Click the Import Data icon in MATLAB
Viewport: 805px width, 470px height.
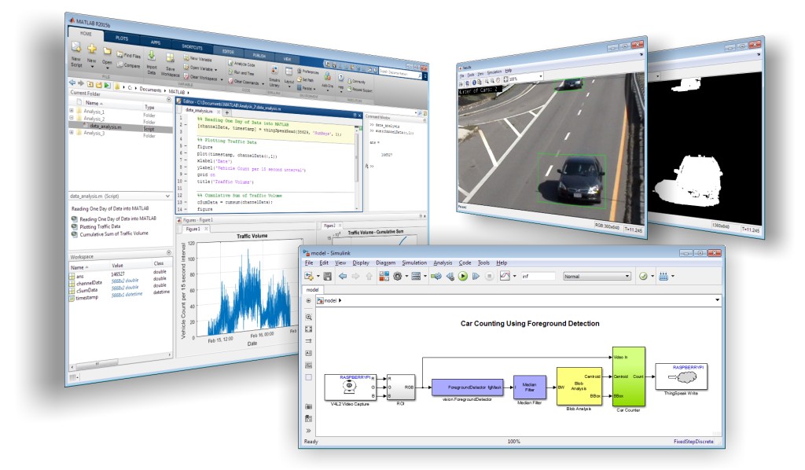point(152,56)
